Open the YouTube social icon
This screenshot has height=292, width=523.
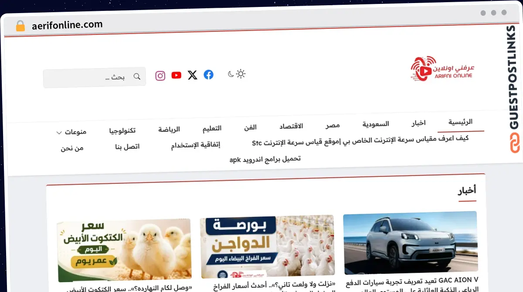(x=176, y=75)
